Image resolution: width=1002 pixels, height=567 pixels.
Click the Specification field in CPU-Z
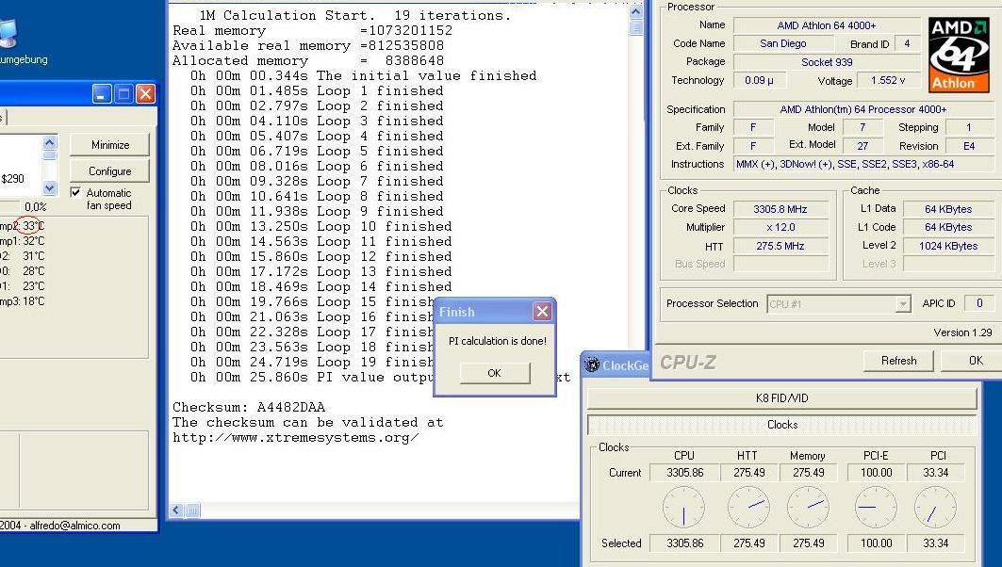point(862,109)
